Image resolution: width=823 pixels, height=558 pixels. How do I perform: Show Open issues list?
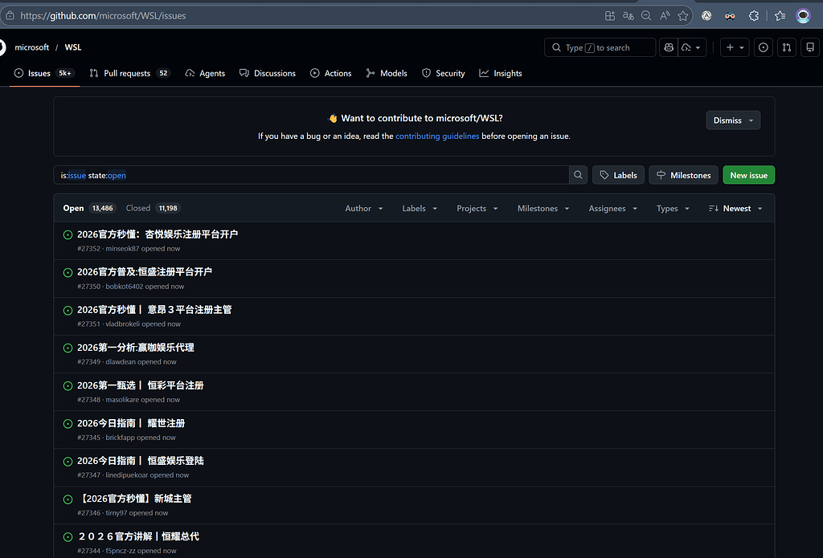pos(88,208)
